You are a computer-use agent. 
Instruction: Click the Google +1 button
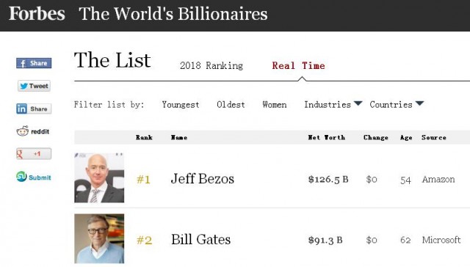[x=34, y=153]
